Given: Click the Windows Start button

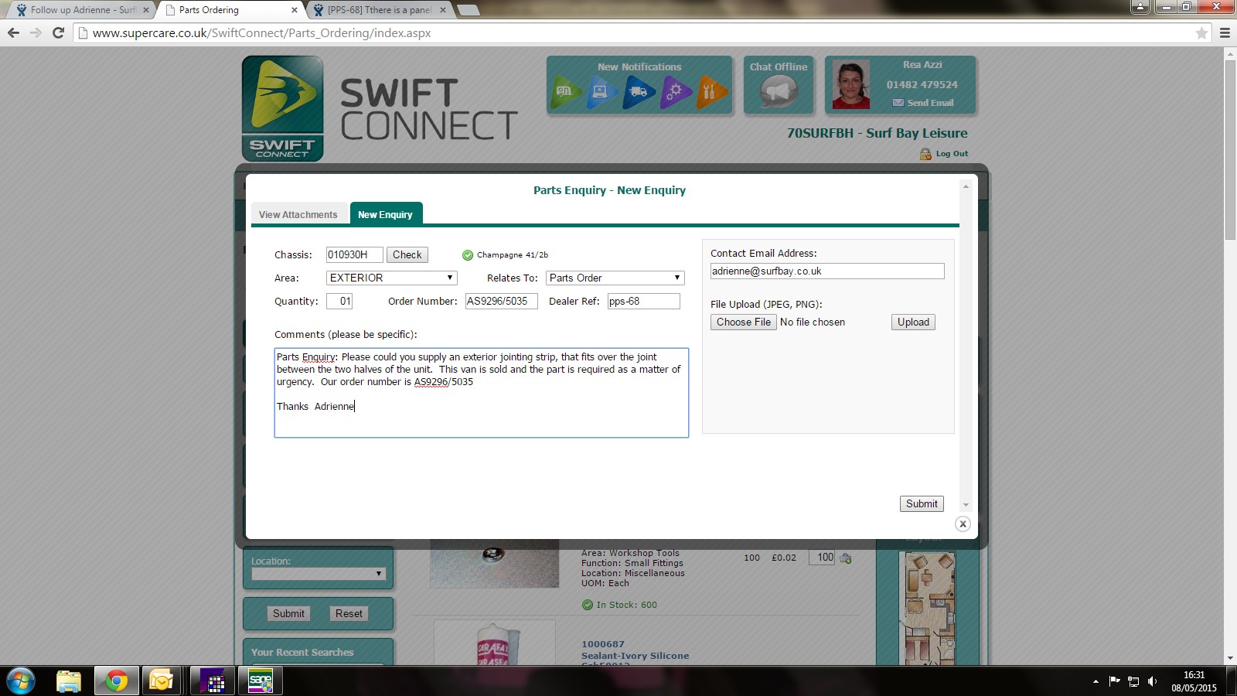Looking at the screenshot, I should (x=21, y=681).
